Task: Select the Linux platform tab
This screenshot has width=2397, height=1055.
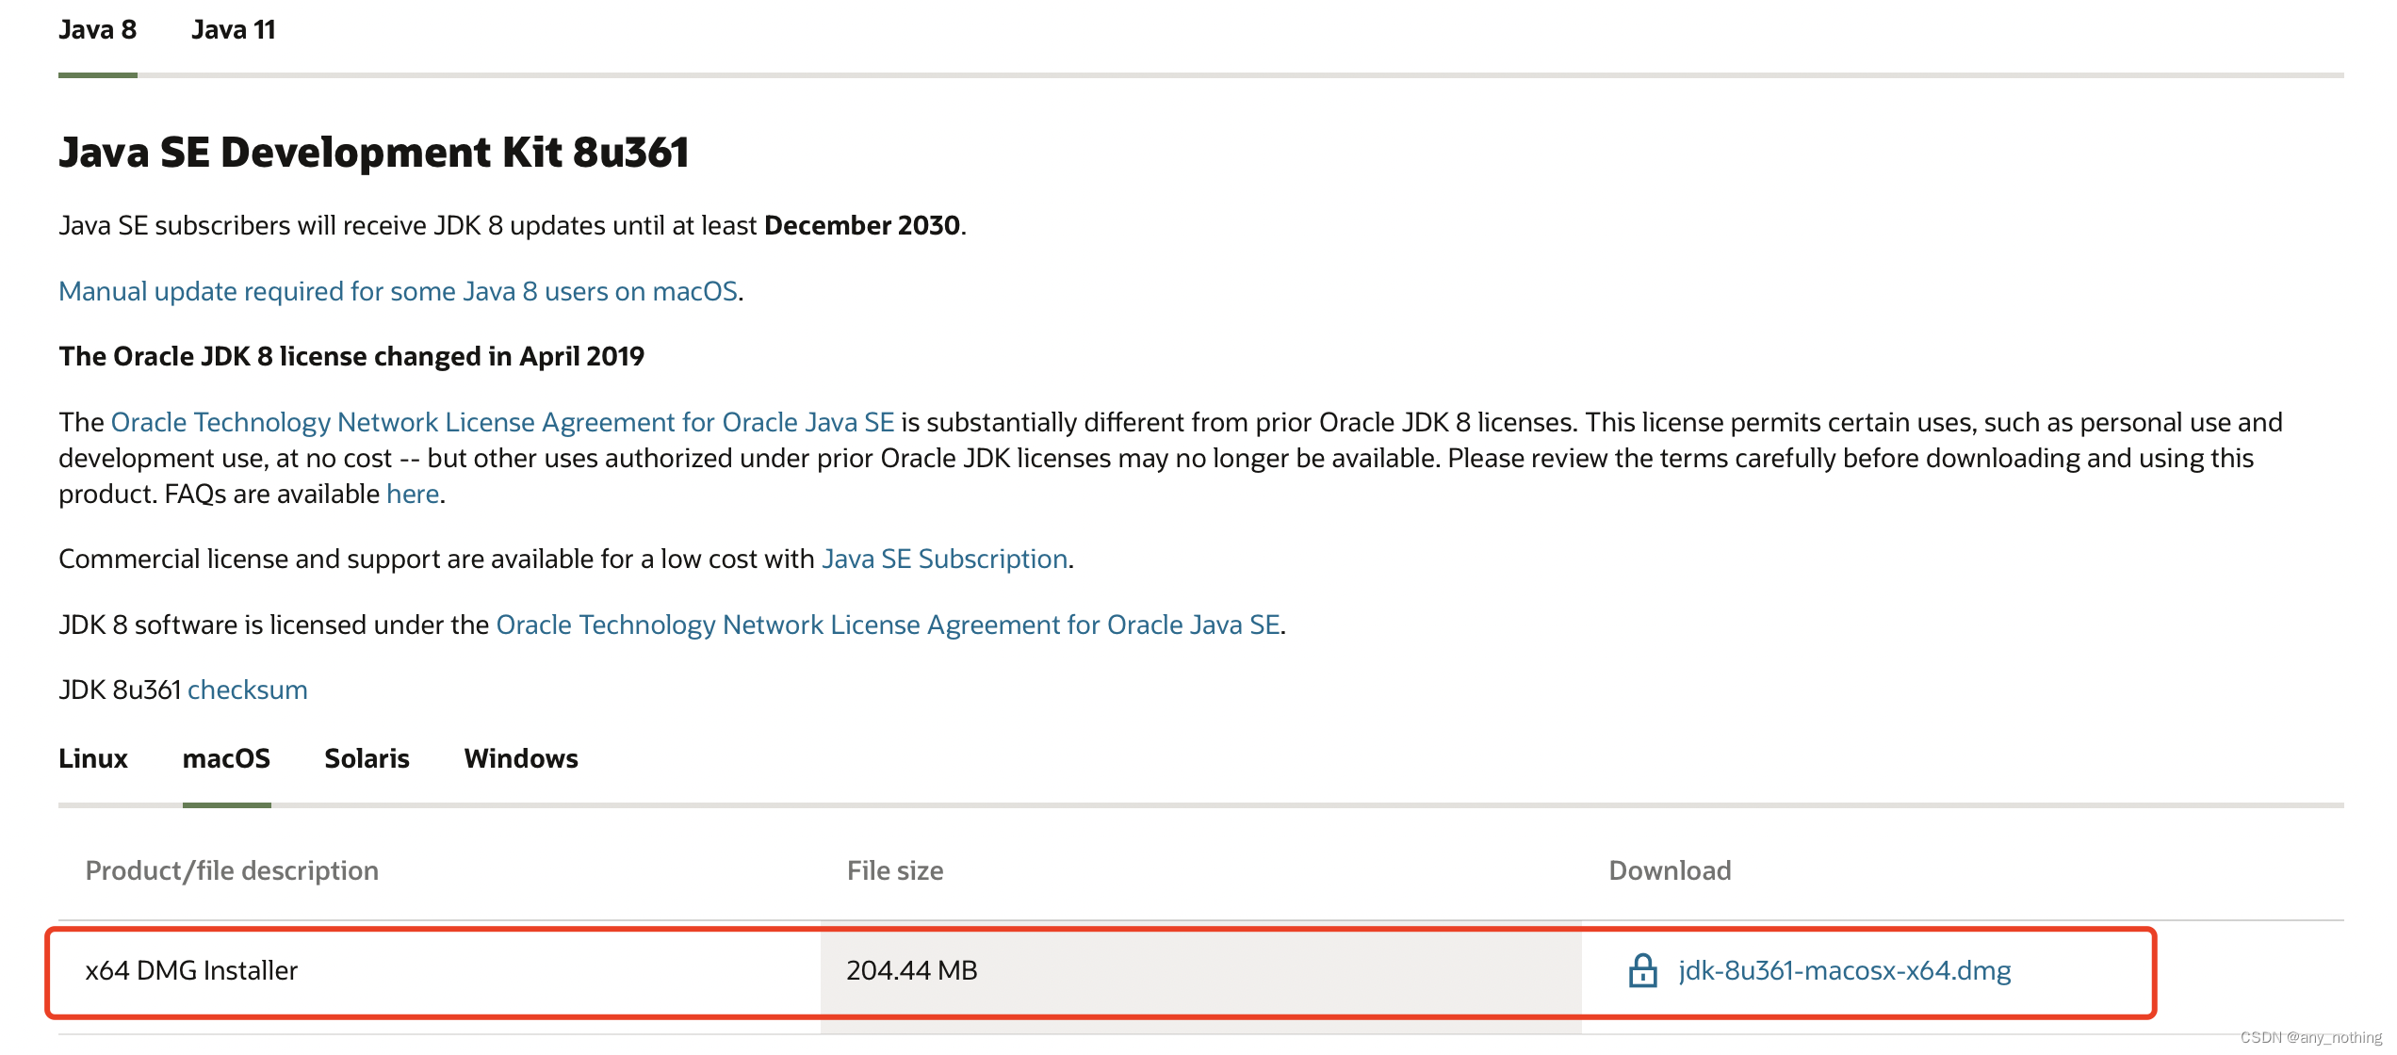Action: coord(92,759)
